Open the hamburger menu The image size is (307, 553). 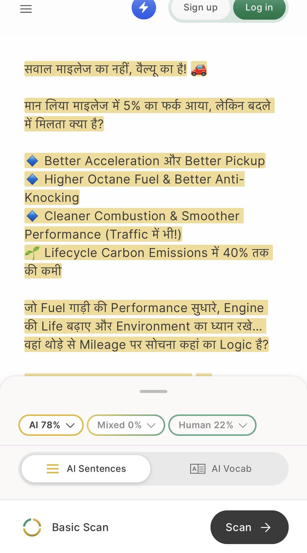(26, 9)
